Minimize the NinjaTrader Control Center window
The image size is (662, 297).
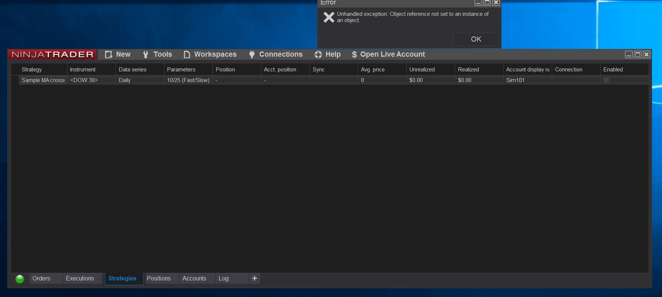629,54
